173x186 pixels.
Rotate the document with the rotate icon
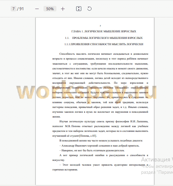pos(89,9)
